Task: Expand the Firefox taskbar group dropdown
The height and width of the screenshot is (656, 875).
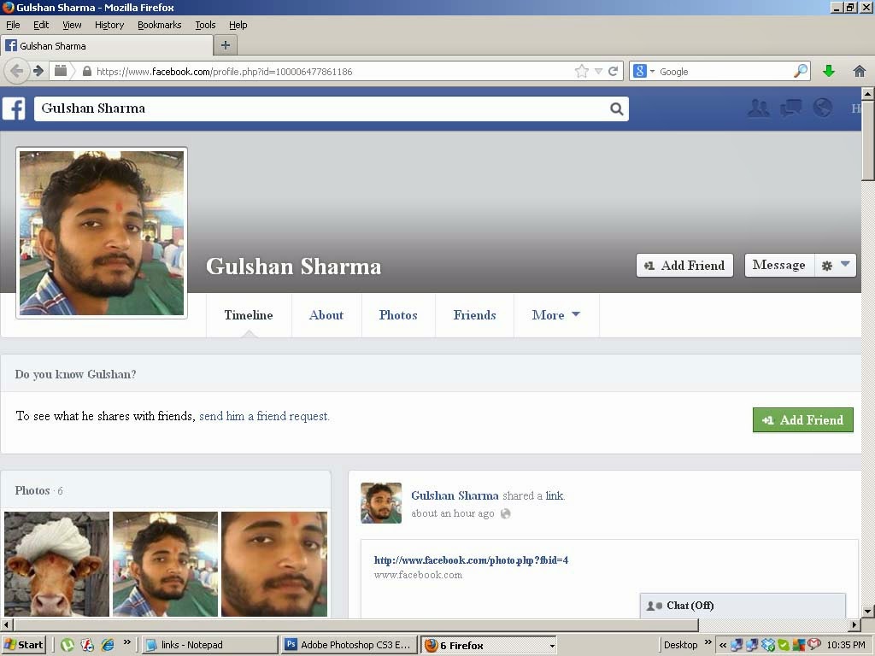Action: tap(552, 646)
